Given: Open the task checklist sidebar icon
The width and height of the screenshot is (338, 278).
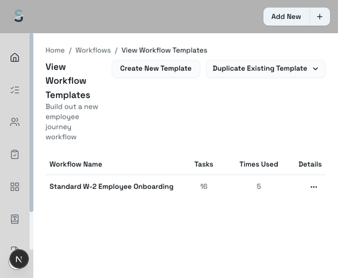Looking at the screenshot, I should click(x=15, y=90).
